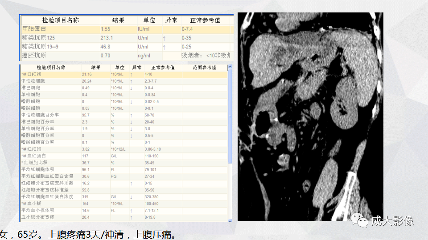Click the 100-450 platelet reference range

coord(152,204)
